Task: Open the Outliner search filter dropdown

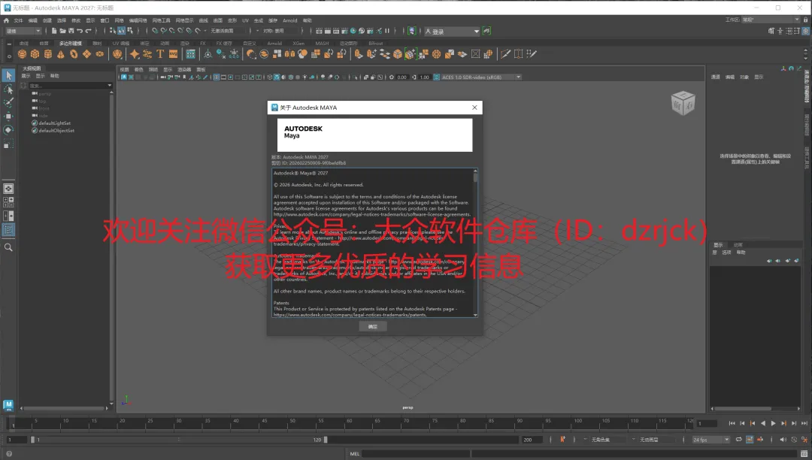Action: point(109,86)
